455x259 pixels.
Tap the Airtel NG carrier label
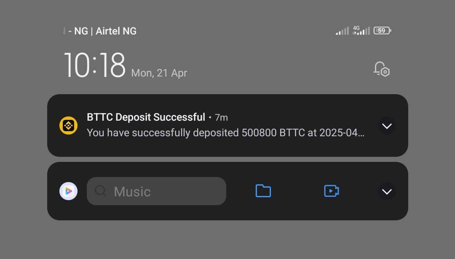pyautogui.click(x=116, y=31)
